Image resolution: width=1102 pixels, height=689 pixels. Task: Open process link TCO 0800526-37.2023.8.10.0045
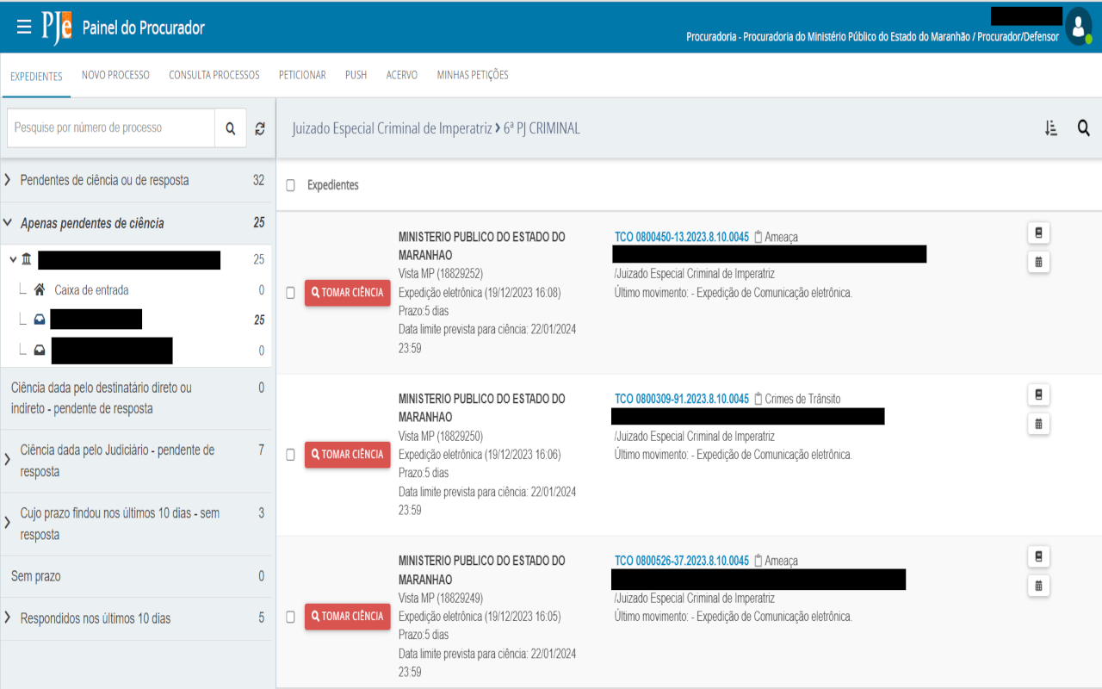[682, 561]
